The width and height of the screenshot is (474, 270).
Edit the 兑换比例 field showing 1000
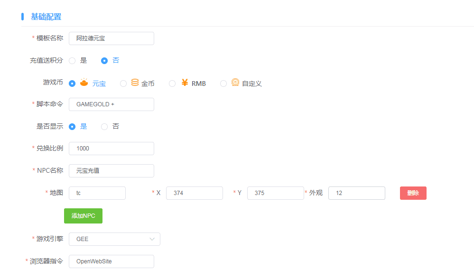click(111, 149)
